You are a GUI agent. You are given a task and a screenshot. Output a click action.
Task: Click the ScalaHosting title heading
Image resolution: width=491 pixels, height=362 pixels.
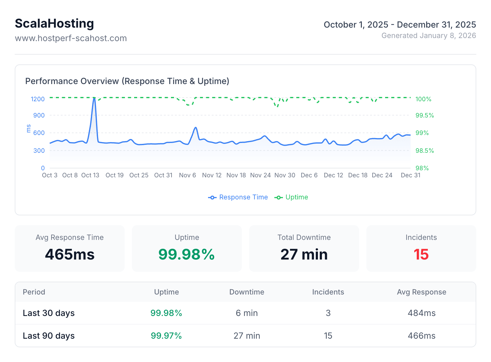(x=54, y=23)
